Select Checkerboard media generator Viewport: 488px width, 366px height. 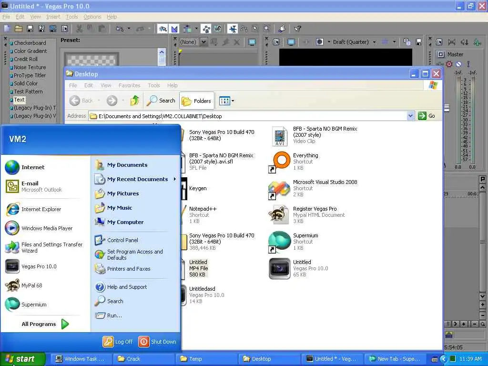click(30, 43)
